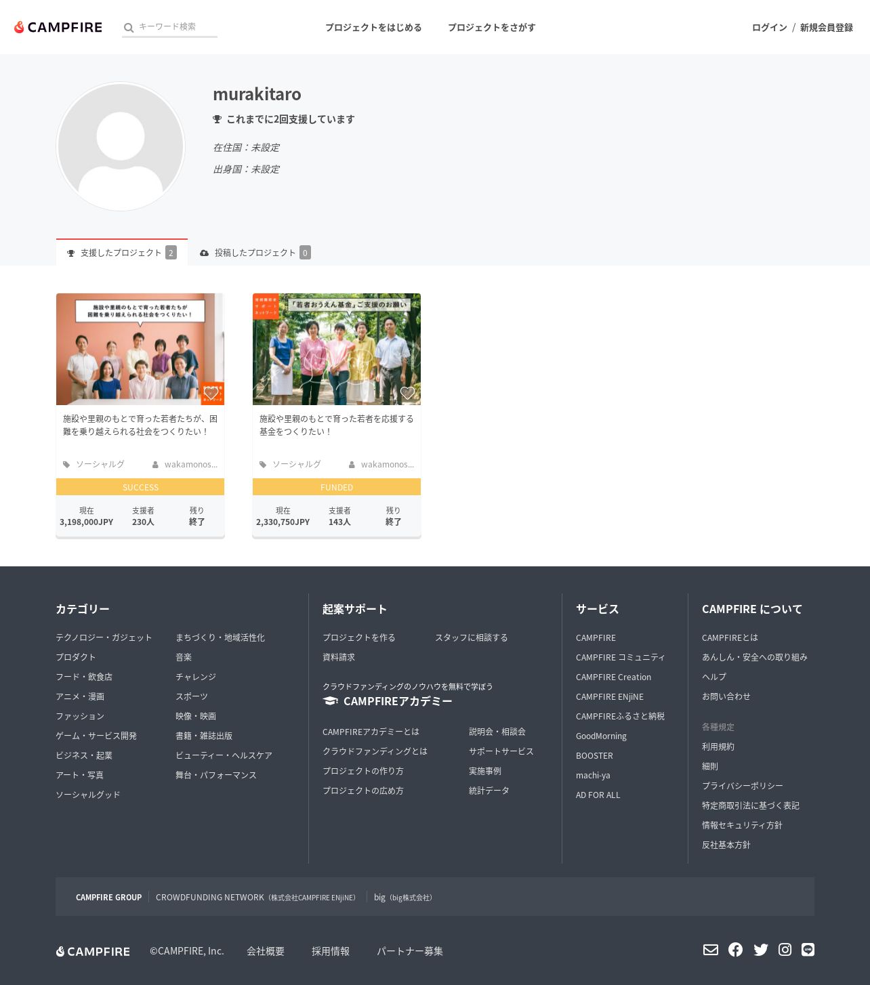Click ログイン link
Viewport: 870px width, 985px height.
[x=769, y=27]
